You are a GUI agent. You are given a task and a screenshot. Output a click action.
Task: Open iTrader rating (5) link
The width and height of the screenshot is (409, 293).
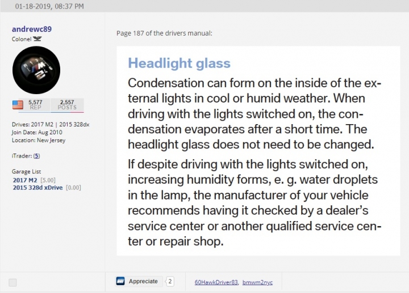(x=36, y=156)
